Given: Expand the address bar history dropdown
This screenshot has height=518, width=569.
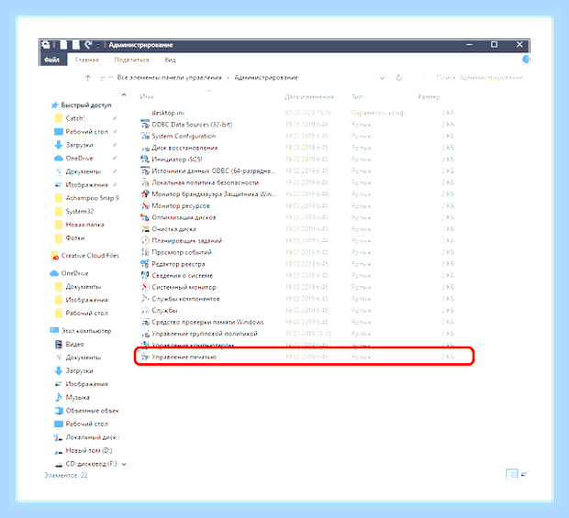Looking at the screenshot, I should click(x=382, y=78).
